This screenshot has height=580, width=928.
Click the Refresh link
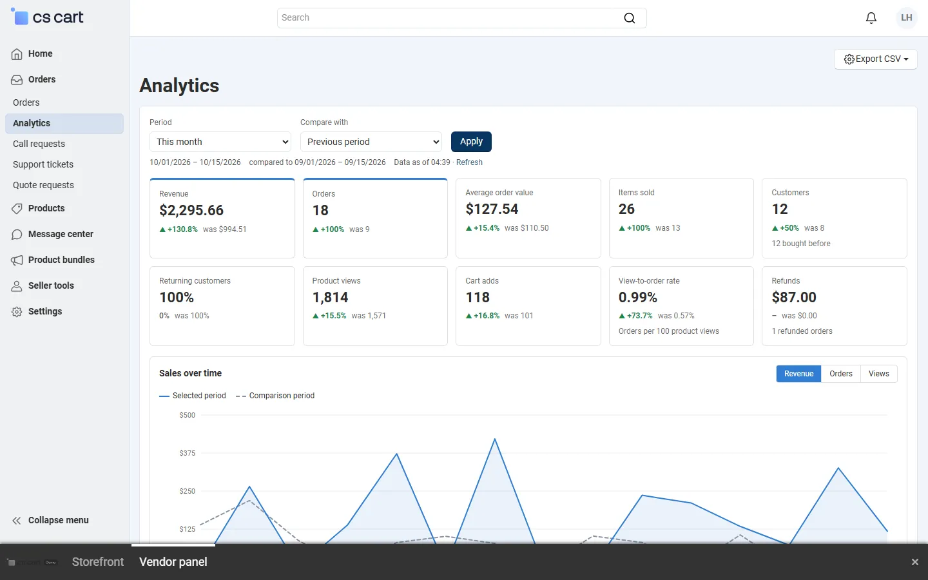pos(469,162)
